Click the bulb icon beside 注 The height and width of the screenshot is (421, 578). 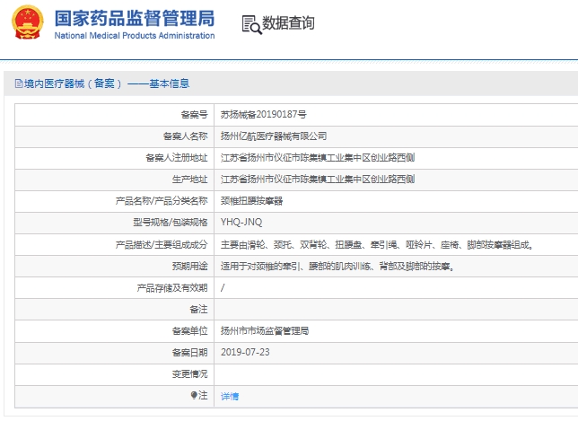coord(194,395)
